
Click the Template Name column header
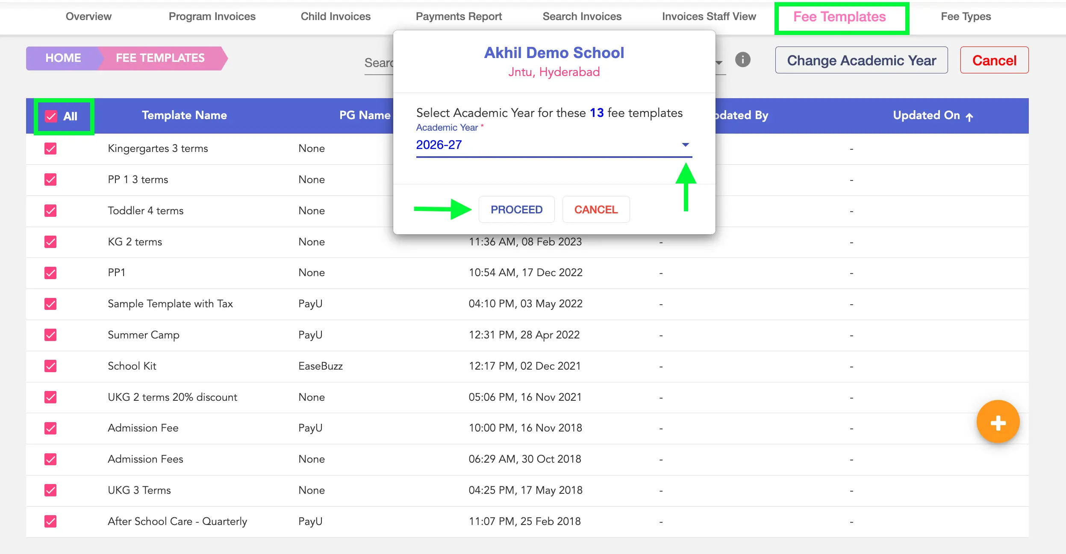click(x=184, y=115)
